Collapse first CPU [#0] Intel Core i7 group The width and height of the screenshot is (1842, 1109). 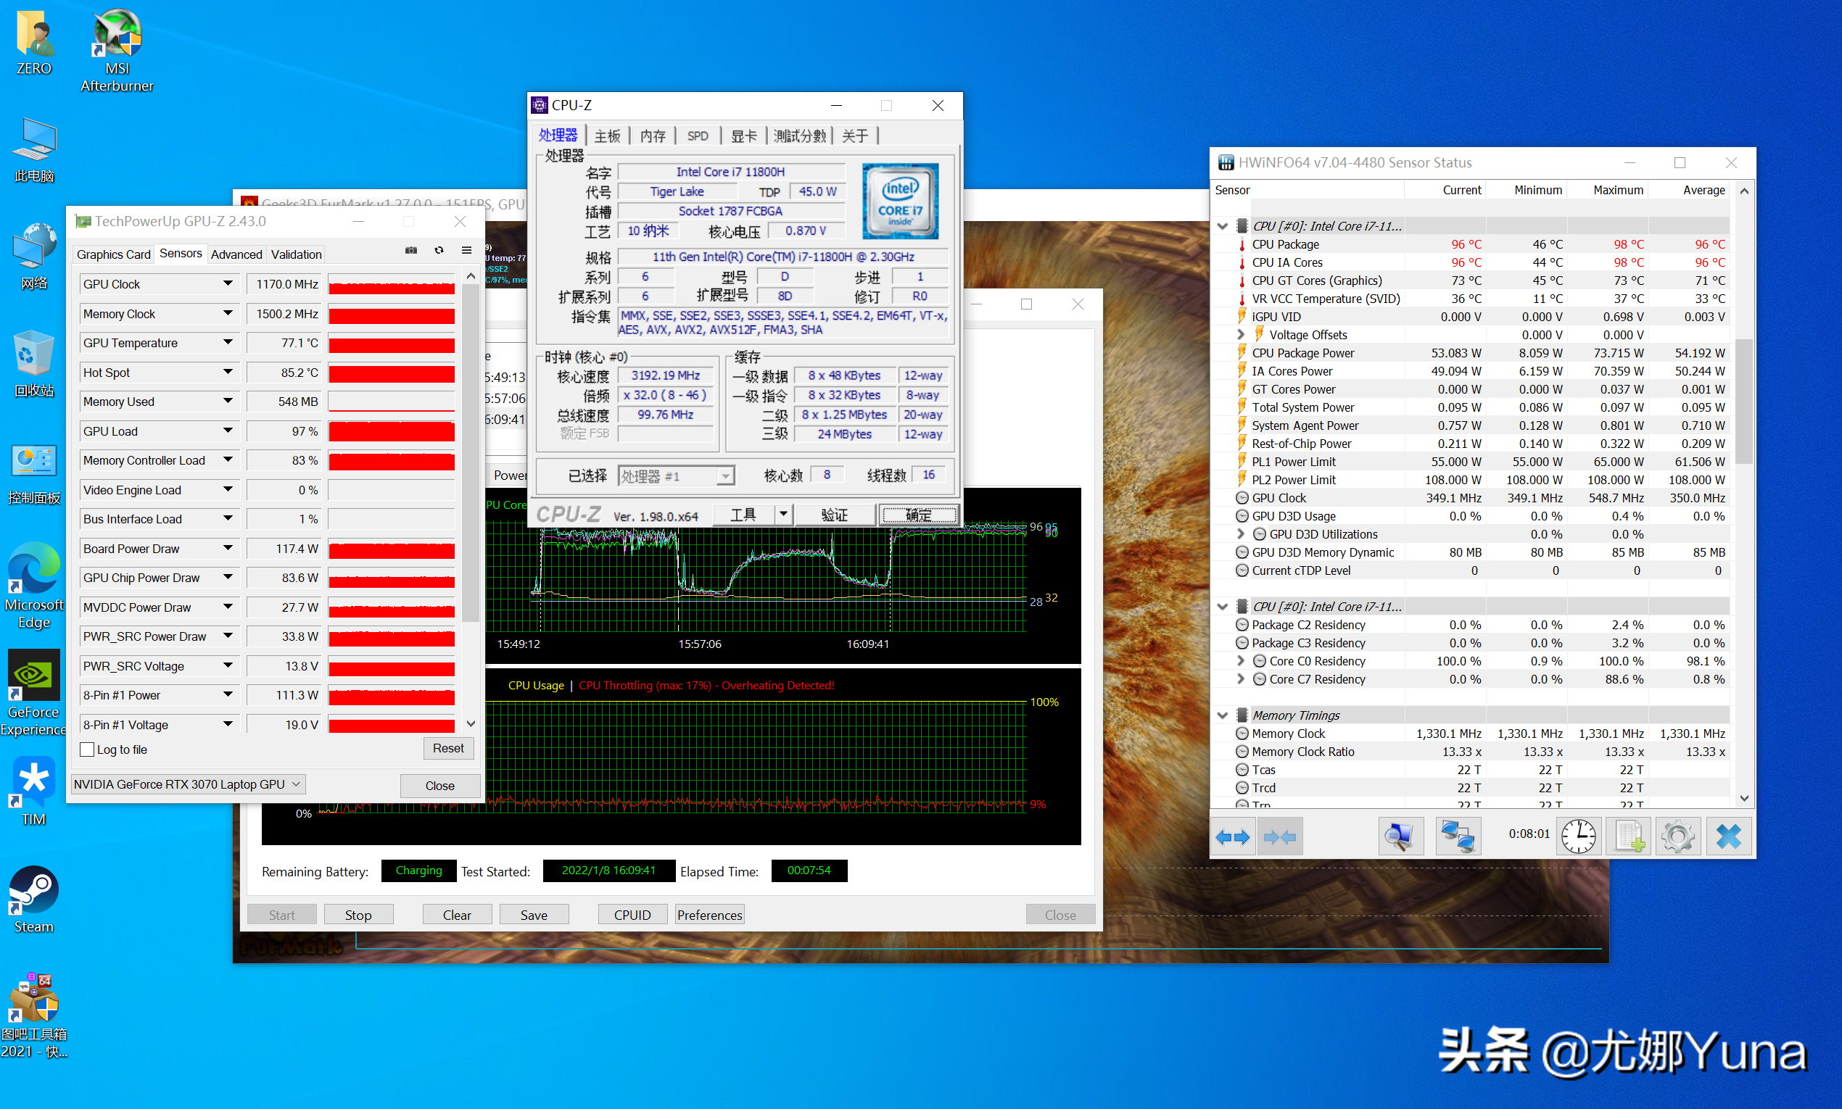pos(1223,226)
